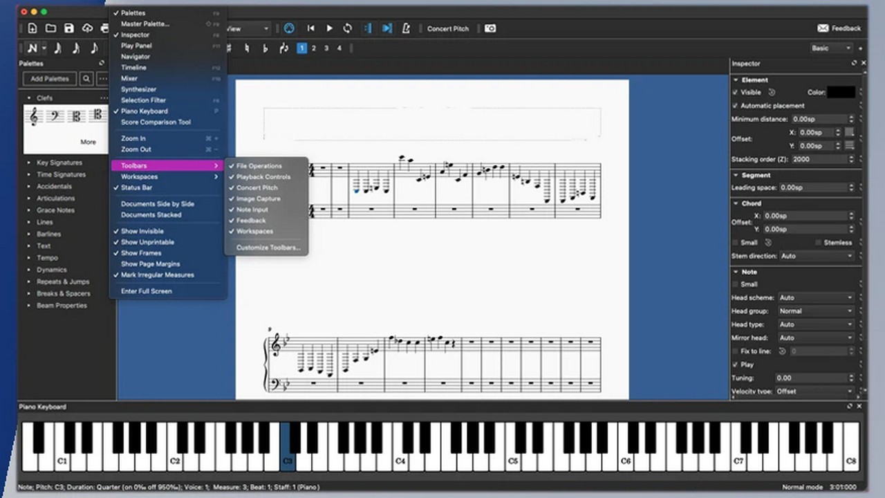Viewport: 885px width, 498px height.
Task: Open the folder icon to load a score
Action: pyautogui.click(x=50, y=28)
